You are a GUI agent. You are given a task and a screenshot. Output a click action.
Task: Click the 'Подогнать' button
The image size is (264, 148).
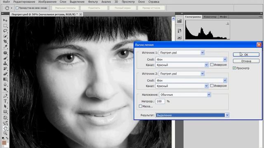pos(94,8)
